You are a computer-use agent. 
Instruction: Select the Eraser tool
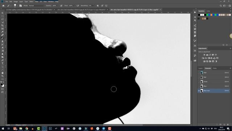point(3,48)
